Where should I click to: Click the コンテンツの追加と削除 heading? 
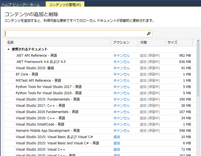point(31,14)
